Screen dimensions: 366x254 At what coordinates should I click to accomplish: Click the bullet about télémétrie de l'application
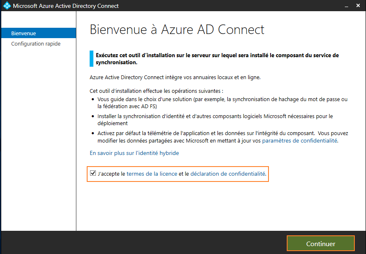coord(223,137)
